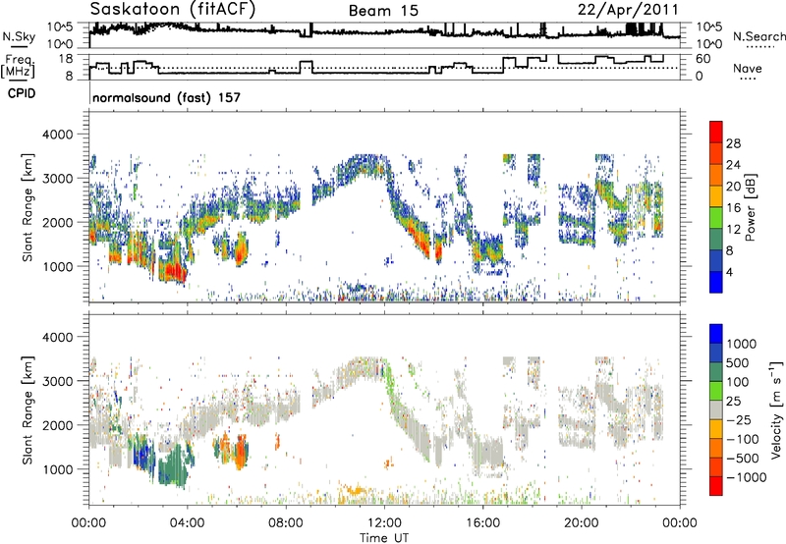Image resolution: width=786 pixels, height=544 pixels.
Task: Click the '12:00' time axis label
Action: coord(384,523)
